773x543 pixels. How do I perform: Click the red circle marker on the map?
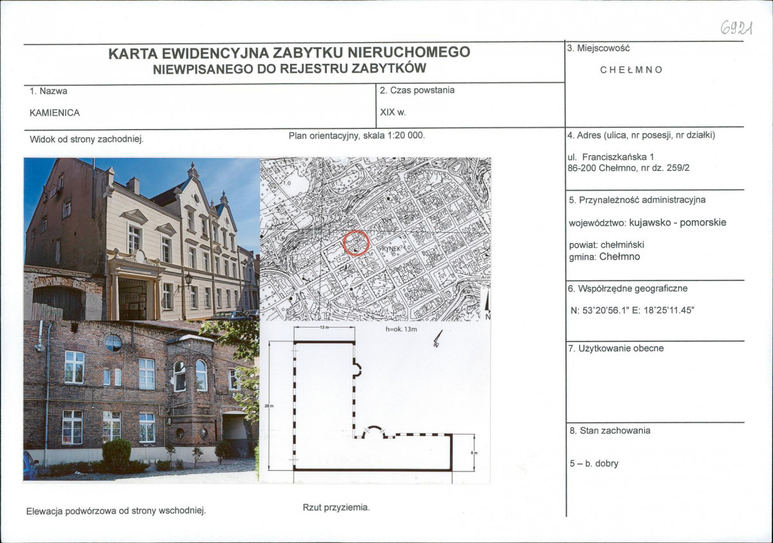[x=356, y=243]
